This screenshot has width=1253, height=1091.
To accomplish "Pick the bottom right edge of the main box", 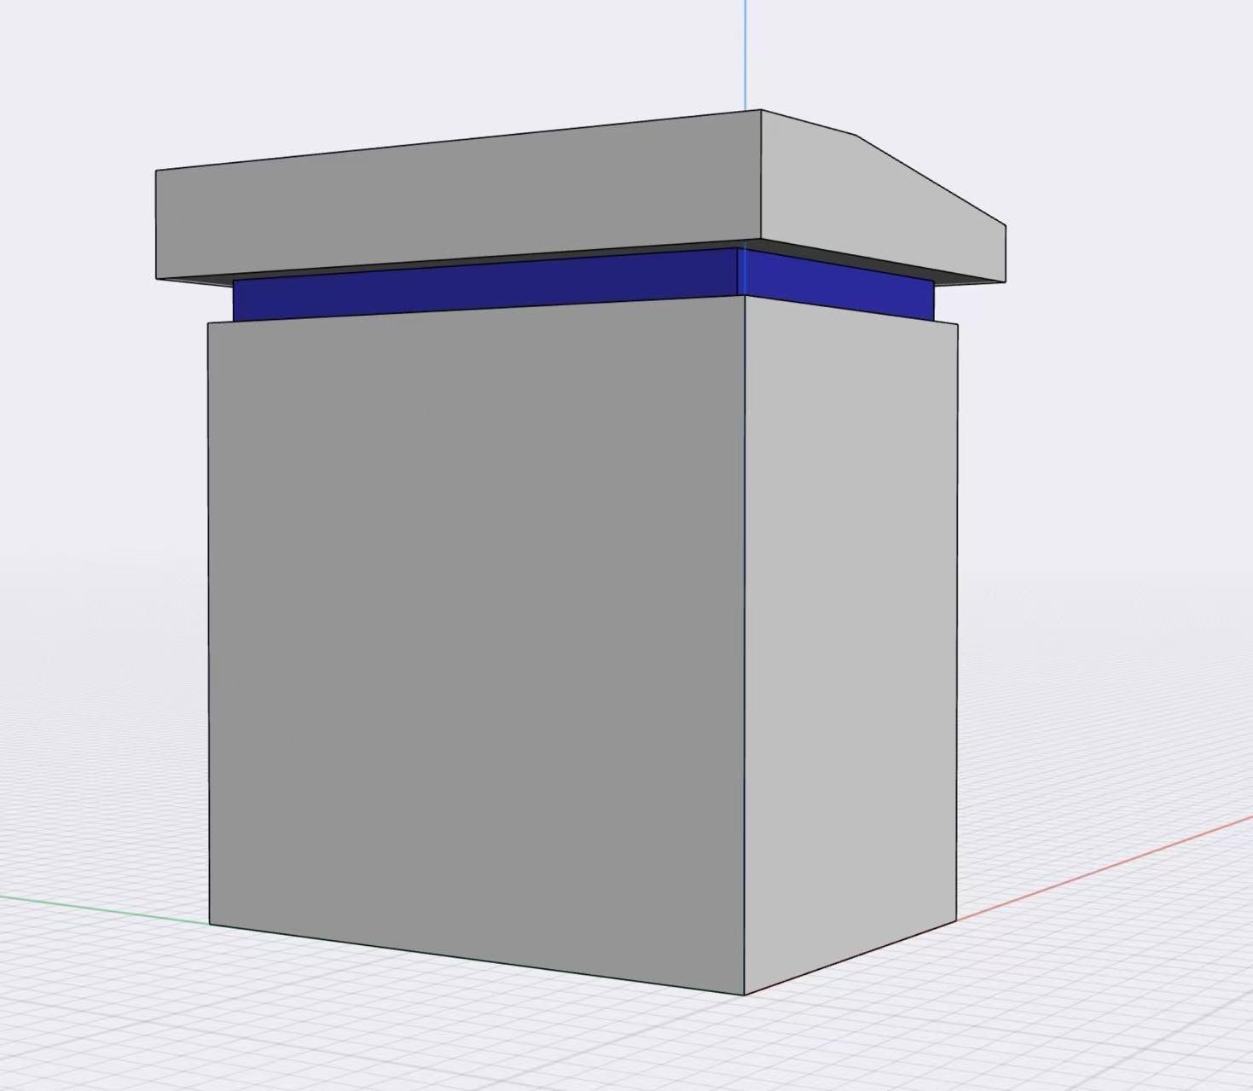I will click(851, 957).
